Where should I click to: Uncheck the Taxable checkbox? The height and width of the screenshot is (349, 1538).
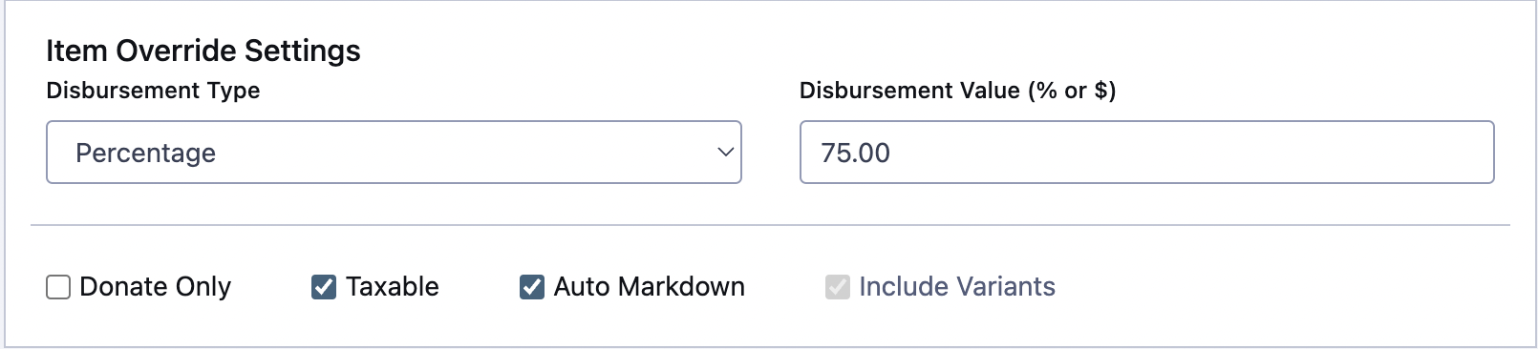(324, 287)
